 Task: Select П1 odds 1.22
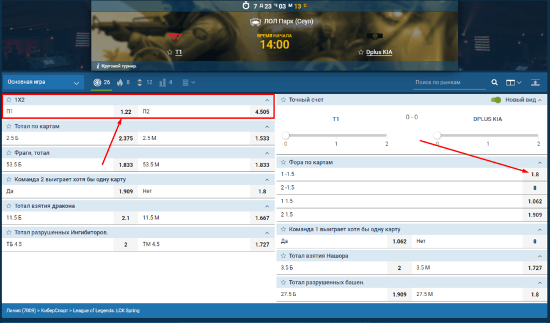(x=125, y=112)
